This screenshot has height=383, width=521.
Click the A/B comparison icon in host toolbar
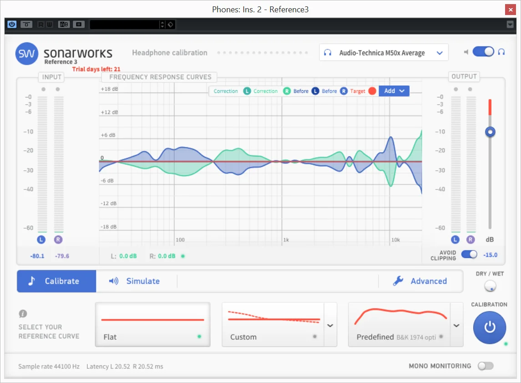[64, 24]
